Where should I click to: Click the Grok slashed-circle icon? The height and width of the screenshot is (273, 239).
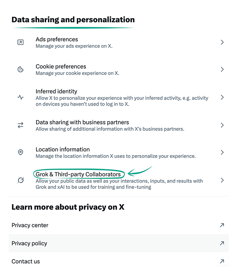(20, 180)
